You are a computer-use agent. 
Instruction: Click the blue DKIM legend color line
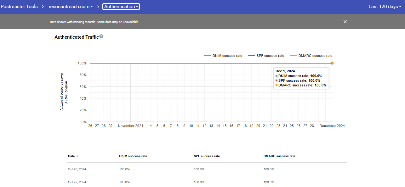point(207,56)
